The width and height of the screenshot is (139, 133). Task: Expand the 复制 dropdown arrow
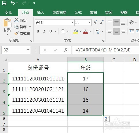(30, 27)
